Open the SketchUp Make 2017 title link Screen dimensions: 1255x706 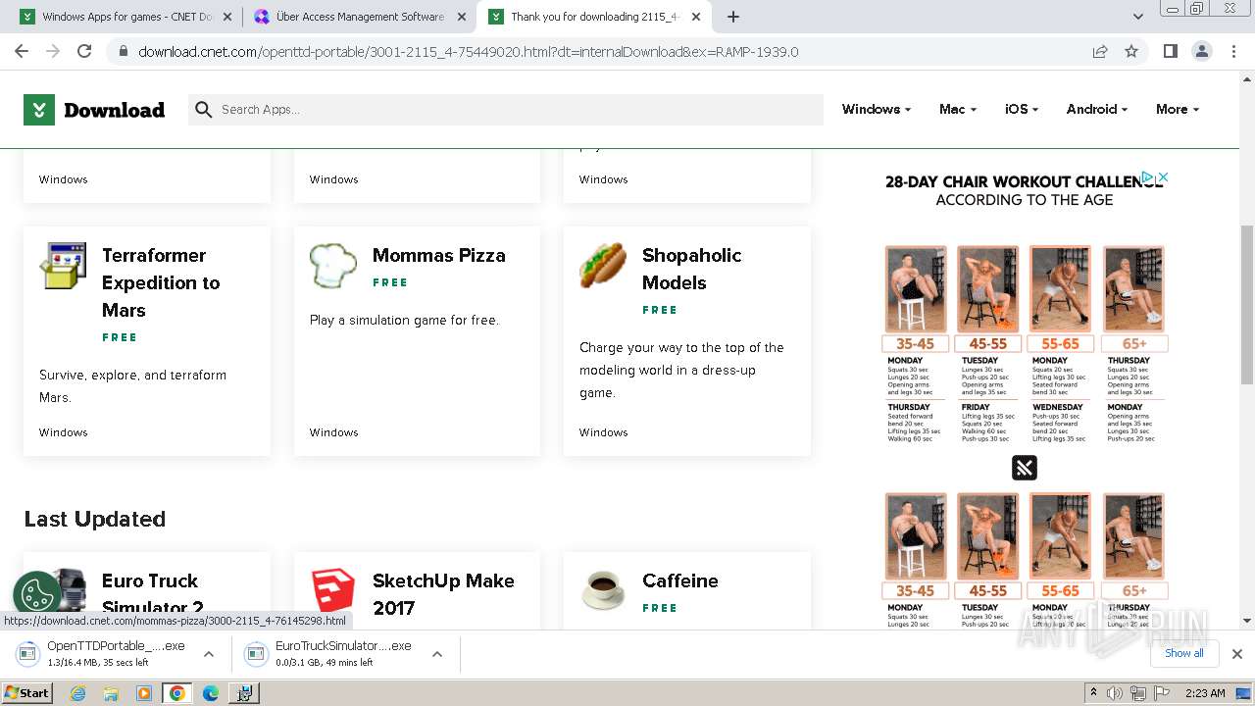[x=443, y=594]
